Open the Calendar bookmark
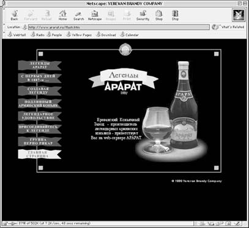 [x=129, y=35]
